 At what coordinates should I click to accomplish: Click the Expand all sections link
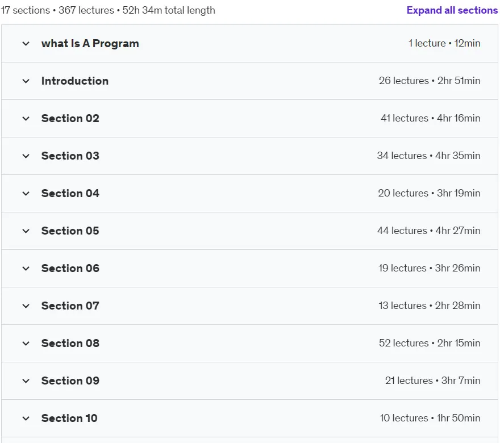pyautogui.click(x=452, y=10)
